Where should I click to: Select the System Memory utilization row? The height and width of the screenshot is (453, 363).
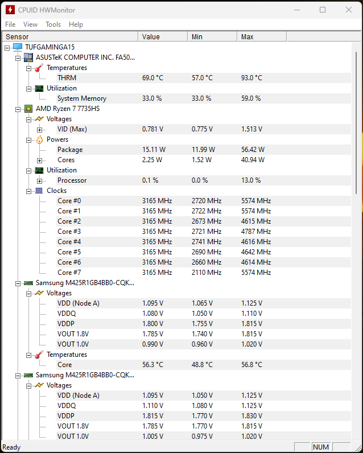[204, 98]
